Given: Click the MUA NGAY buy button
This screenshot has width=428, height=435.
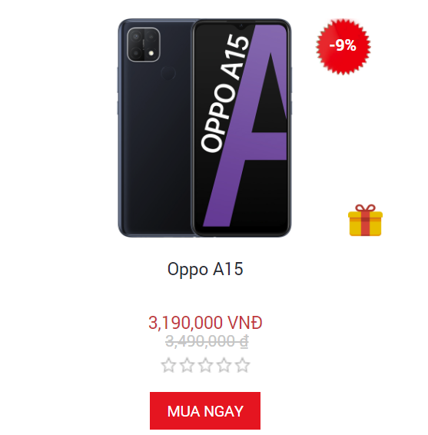Looking at the screenshot, I should point(205,410).
